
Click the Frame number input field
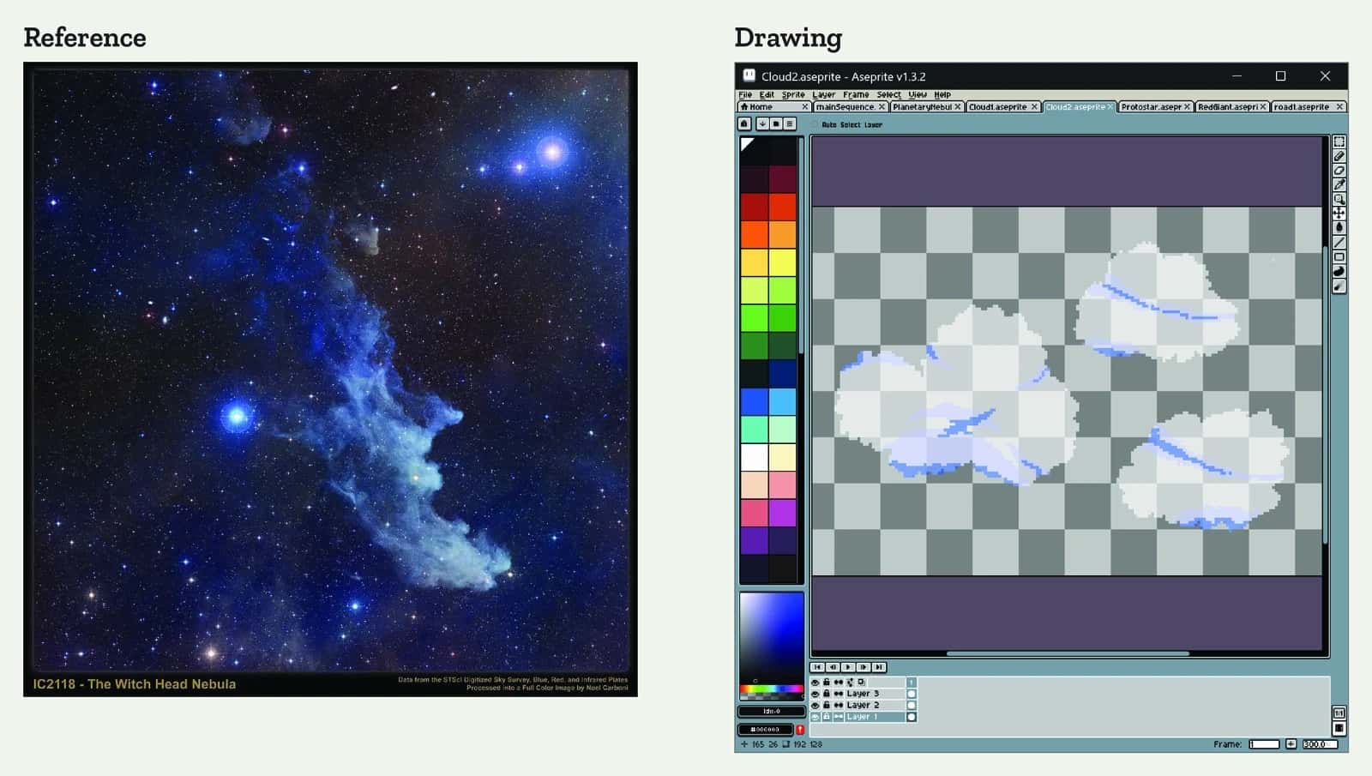pyautogui.click(x=1264, y=744)
